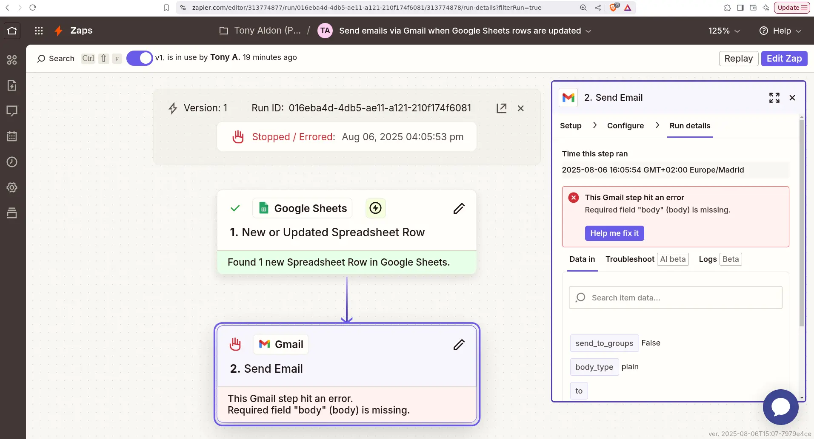Switch to the Troubleshoot tab
Screen dimensions: 814x439
[x=629, y=259]
